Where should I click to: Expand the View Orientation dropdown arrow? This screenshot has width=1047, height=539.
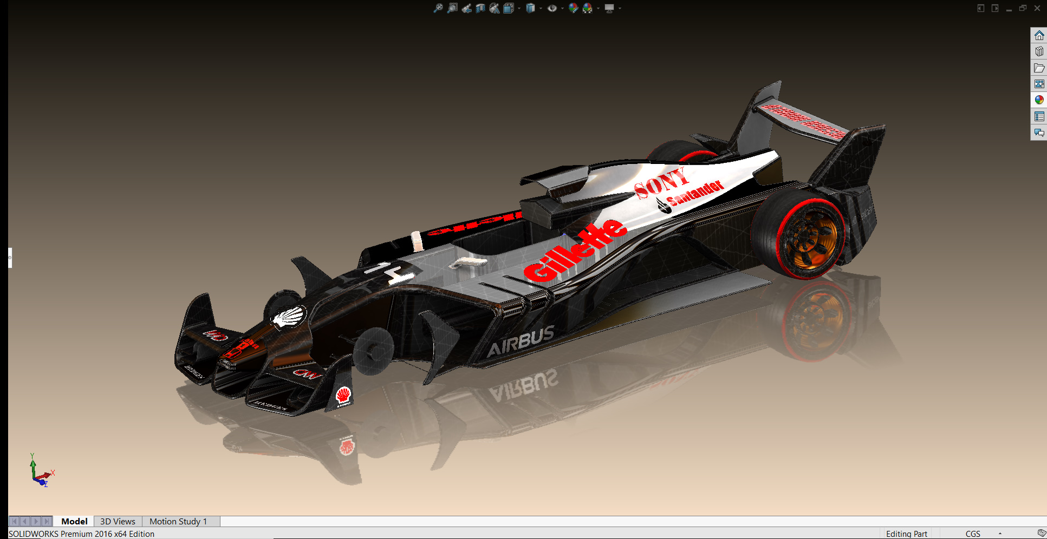coord(519,9)
